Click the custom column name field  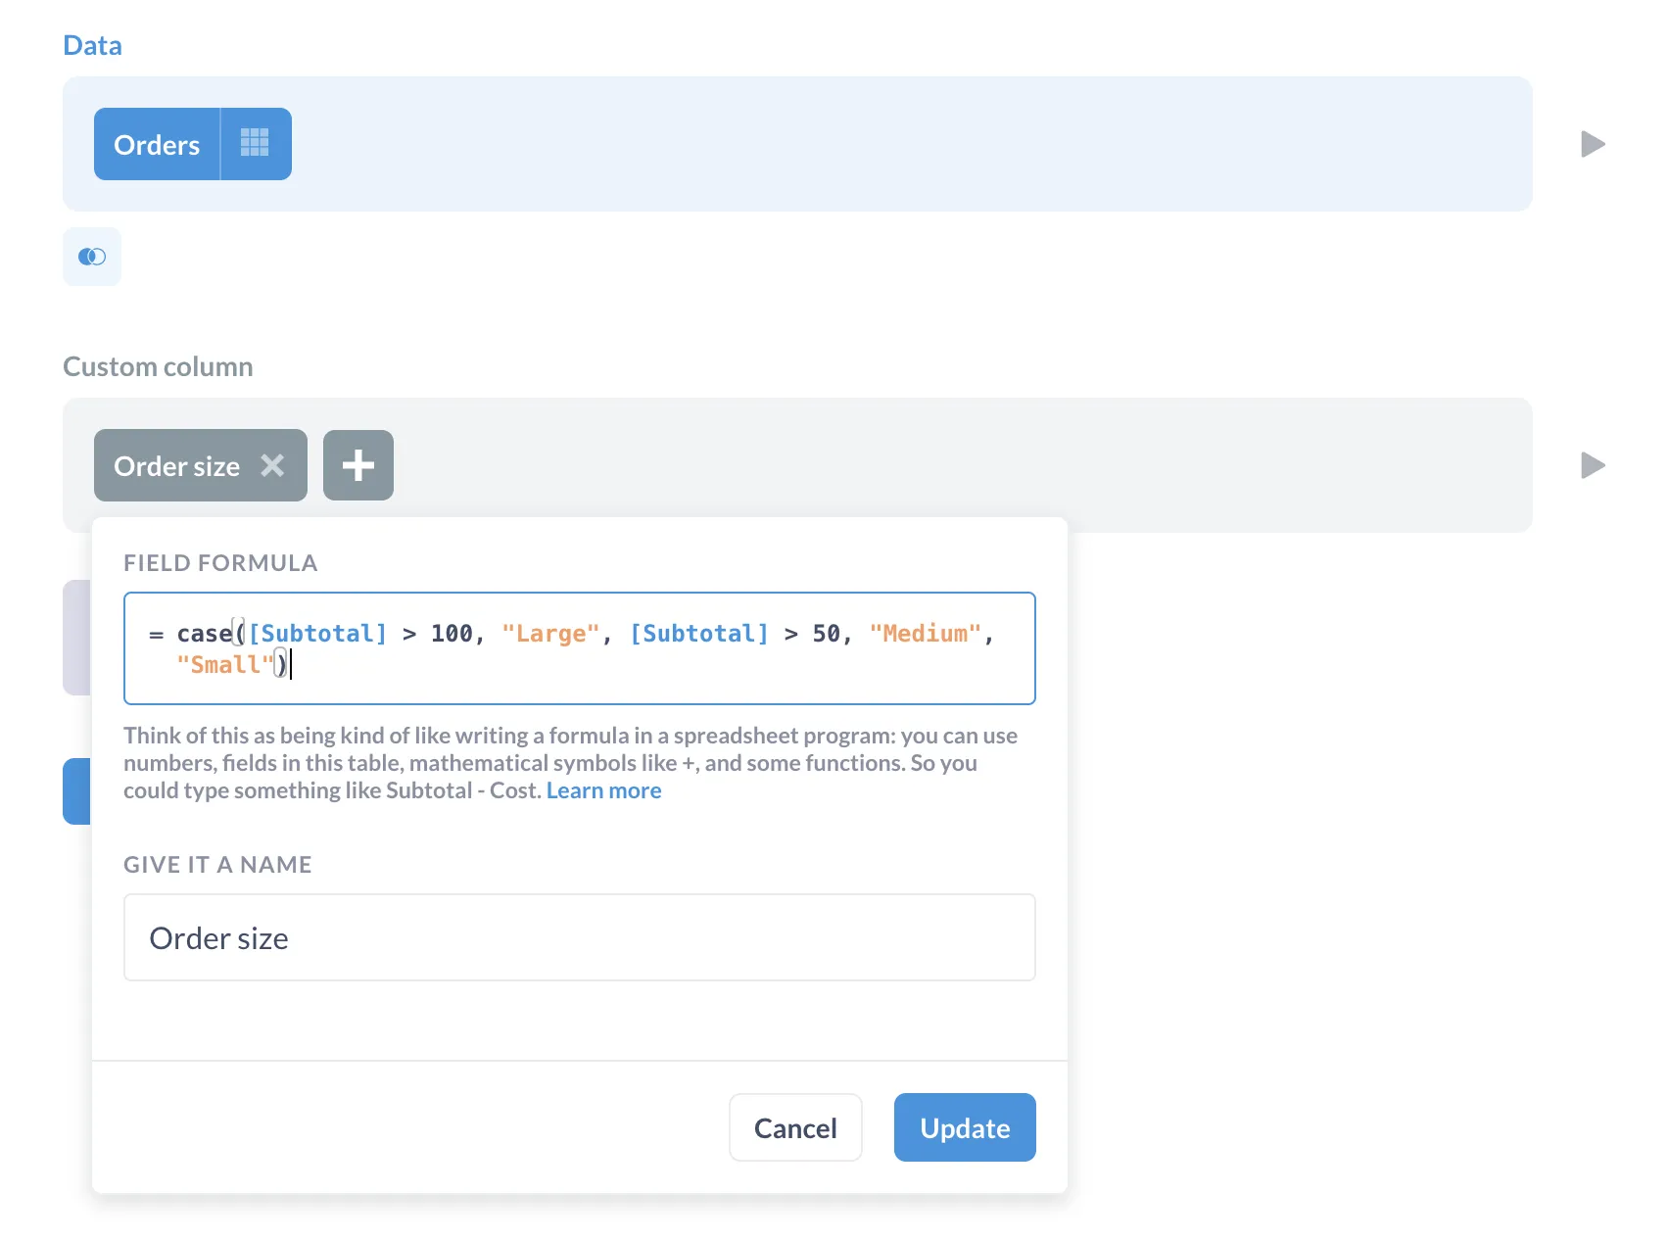[578, 937]
